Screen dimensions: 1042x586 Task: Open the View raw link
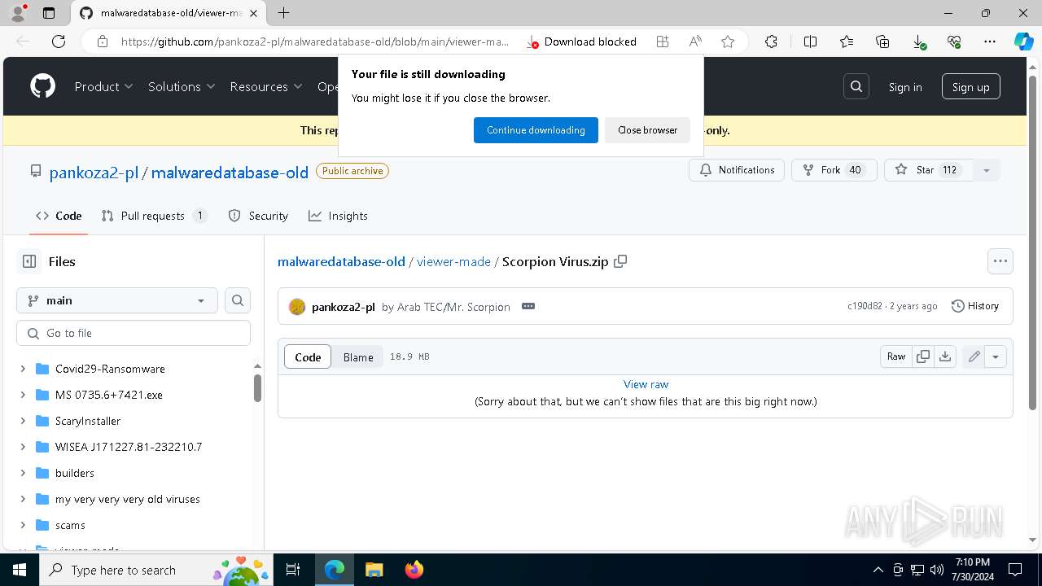coord(646,384)
